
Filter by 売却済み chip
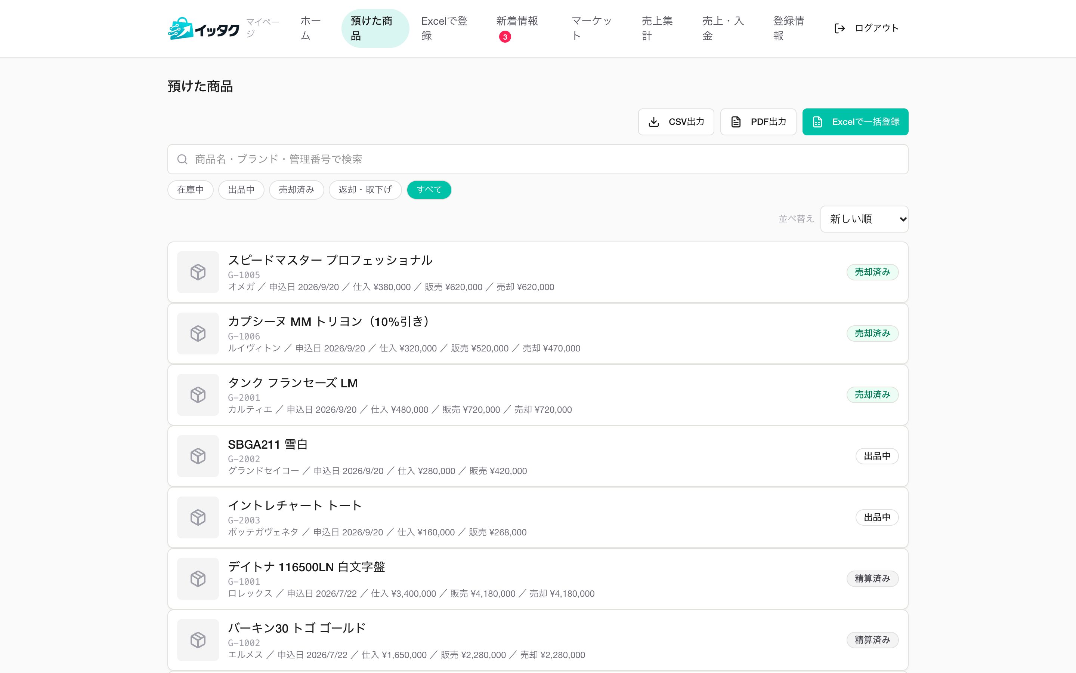click(x=296, y=190)
